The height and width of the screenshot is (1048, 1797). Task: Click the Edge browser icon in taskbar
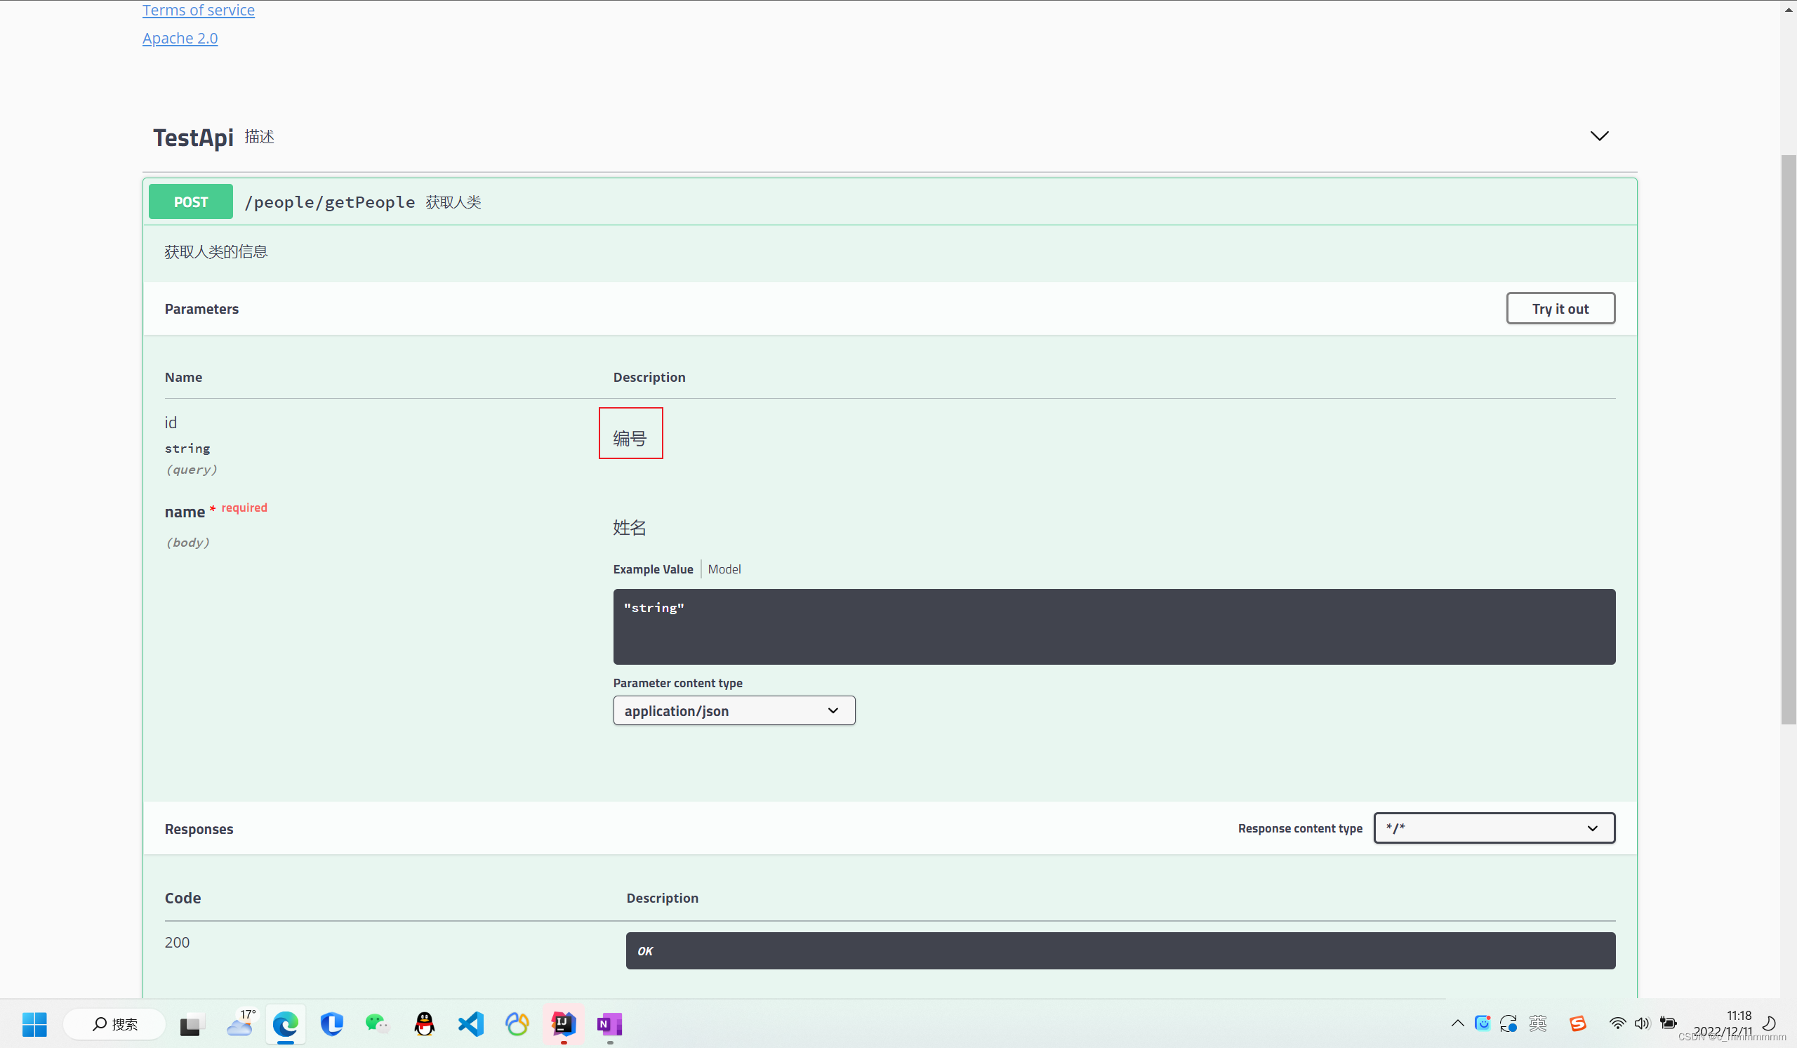pos(284,1024)
